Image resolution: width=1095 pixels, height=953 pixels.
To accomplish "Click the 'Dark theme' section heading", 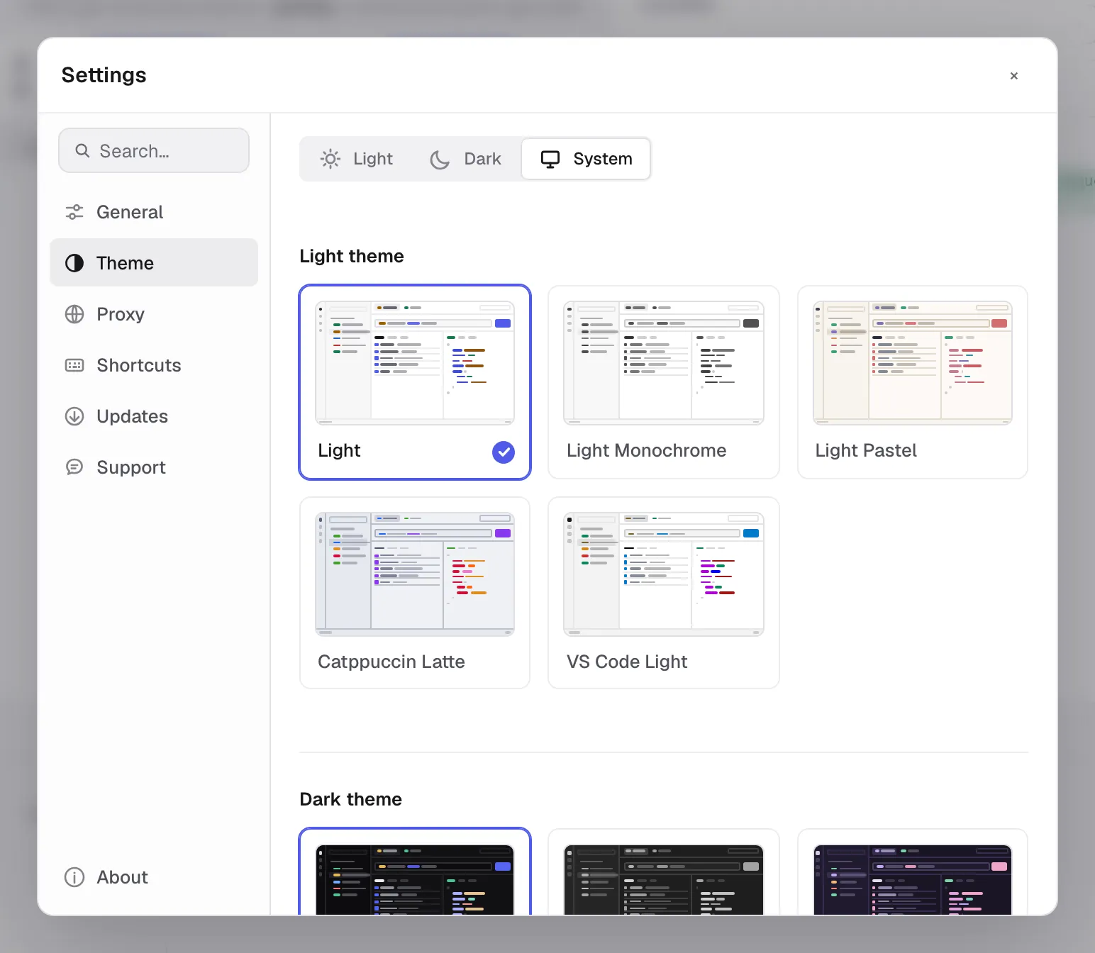I will coord(351,799).
